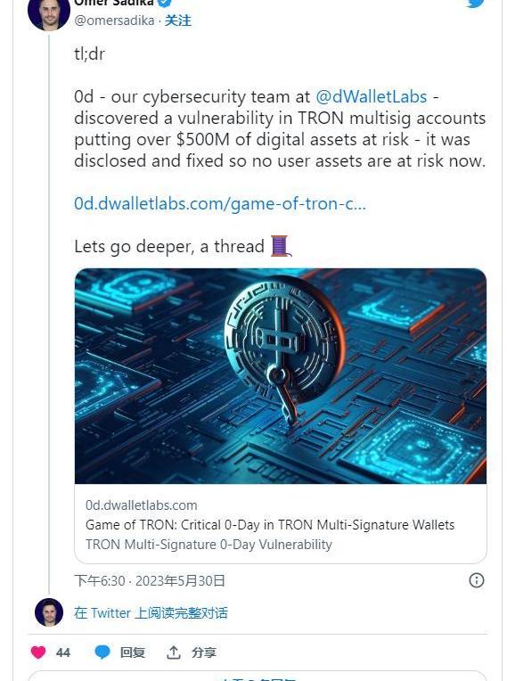Open Omer Sadika's profile avatar
Viewport: 507px width, 681px height.
tap(49, 12)
